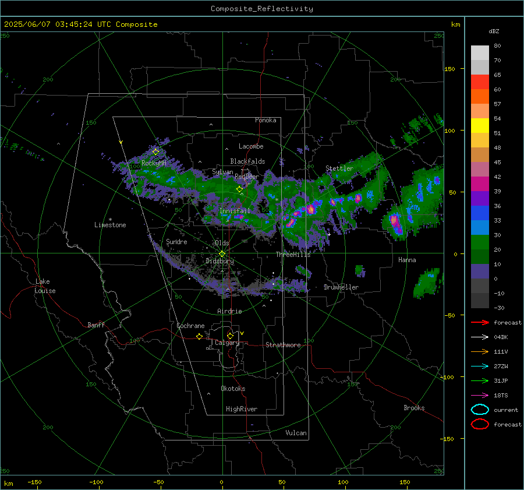
Task: Click the yellow diamond marker above Calgary
Action: [230, 336]
